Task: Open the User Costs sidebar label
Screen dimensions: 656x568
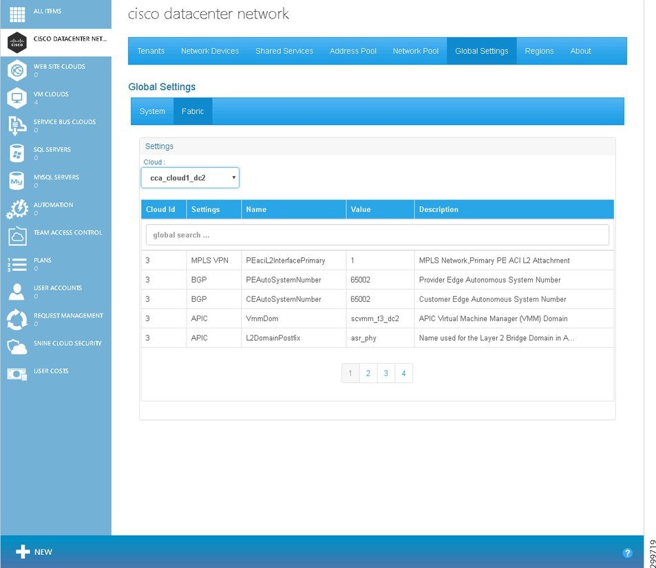Action: coord(51,371)
